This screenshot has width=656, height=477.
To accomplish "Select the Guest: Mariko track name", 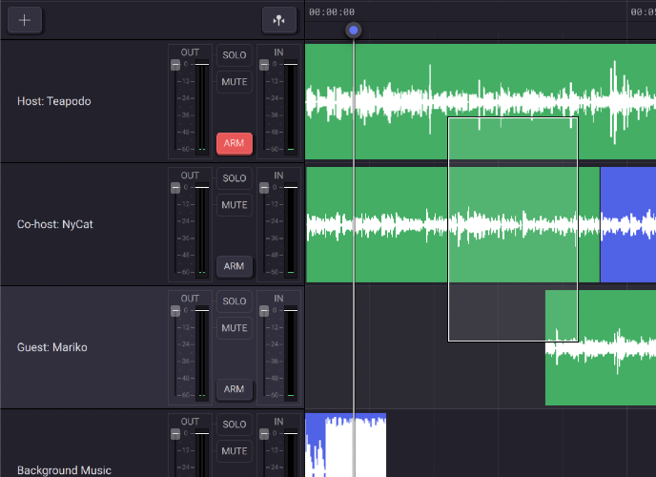I will point(52,347).
